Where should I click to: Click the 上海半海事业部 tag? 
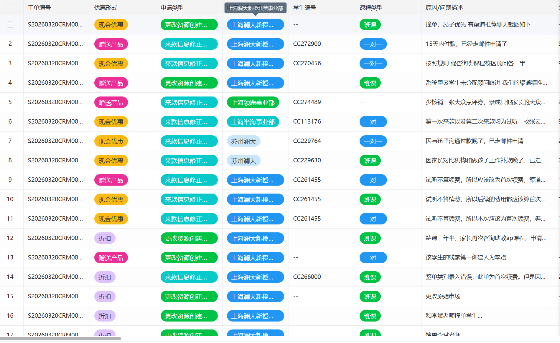point(253,122)
